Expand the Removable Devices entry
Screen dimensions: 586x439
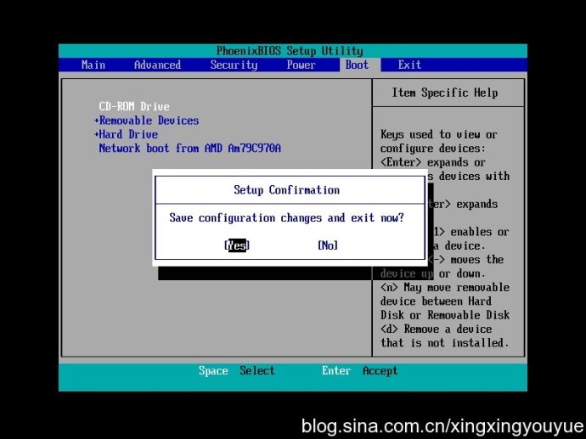click(146, 121)
